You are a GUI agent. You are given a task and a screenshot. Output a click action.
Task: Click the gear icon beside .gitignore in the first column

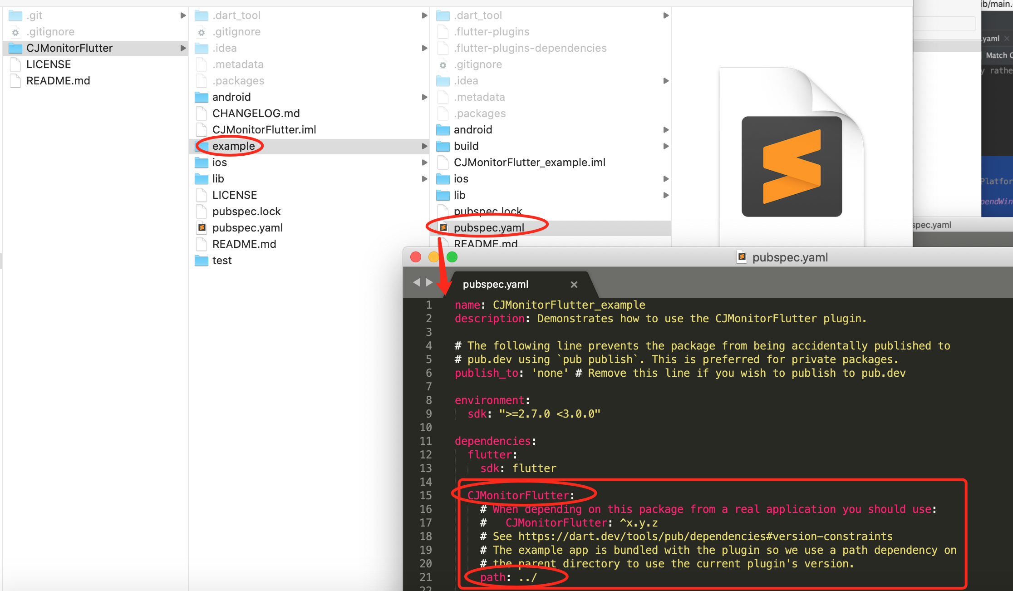(x=15, y=32)
